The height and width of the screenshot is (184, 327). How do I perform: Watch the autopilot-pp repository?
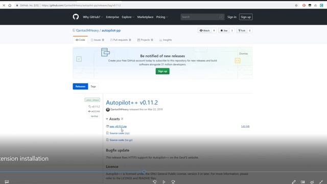(204, 31)
